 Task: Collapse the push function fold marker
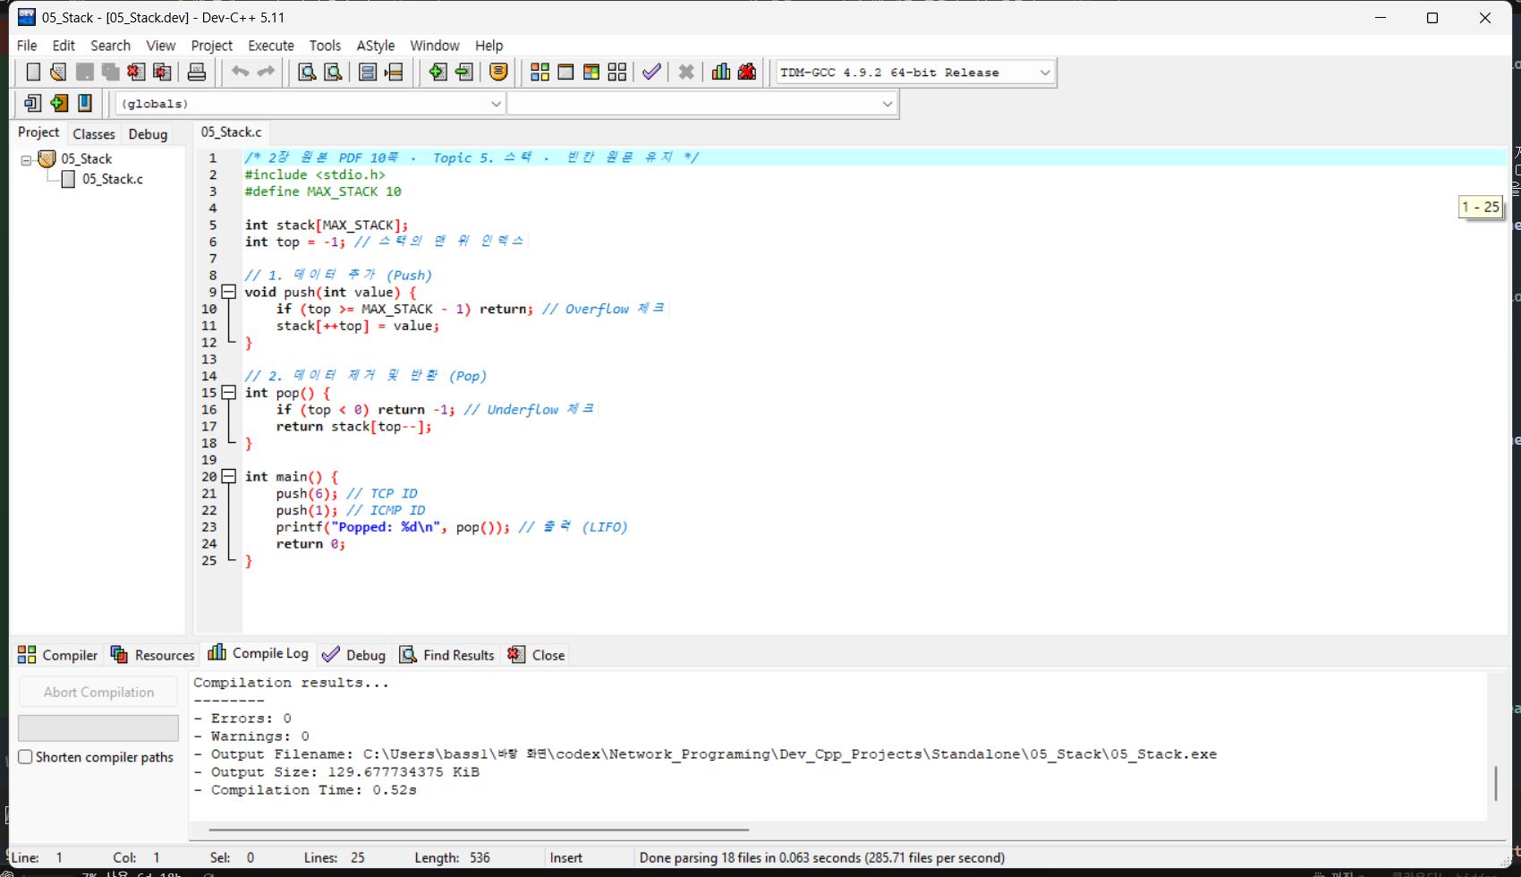tap(229, 292)
